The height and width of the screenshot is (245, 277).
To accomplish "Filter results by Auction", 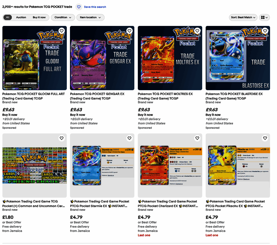I will click(21, 17).
